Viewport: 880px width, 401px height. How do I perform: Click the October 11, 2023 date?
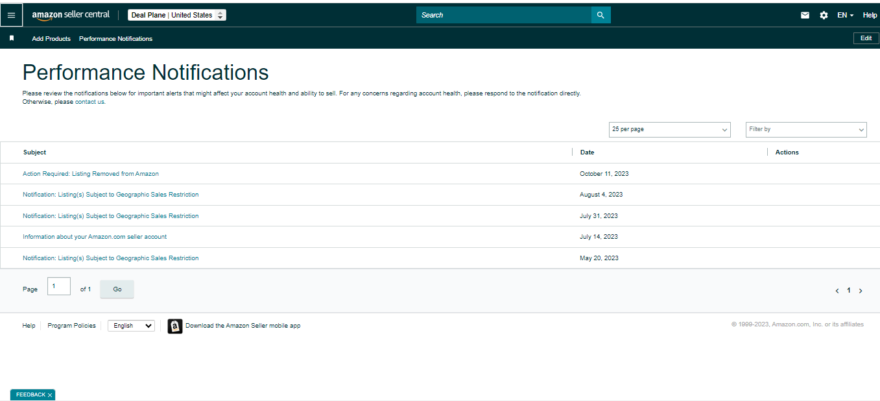click(x=604, y=174)
